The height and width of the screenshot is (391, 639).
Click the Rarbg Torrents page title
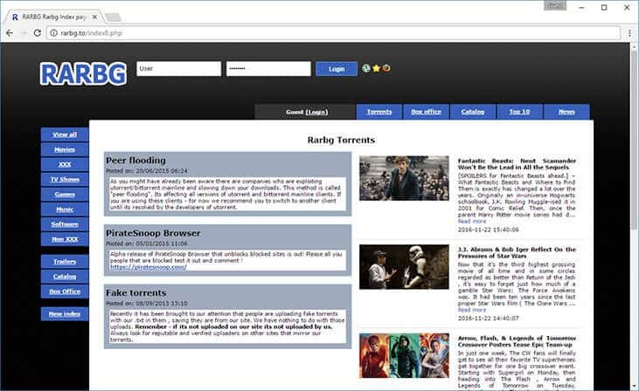341,140
